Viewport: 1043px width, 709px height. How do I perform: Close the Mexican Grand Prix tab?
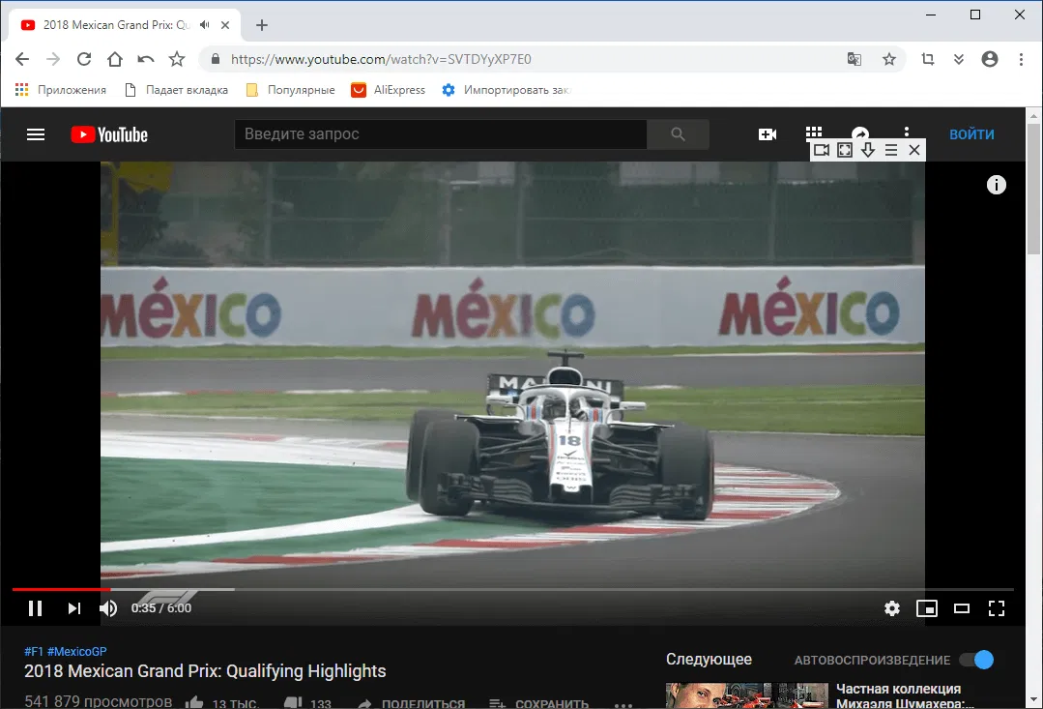[x=225, y=24]
